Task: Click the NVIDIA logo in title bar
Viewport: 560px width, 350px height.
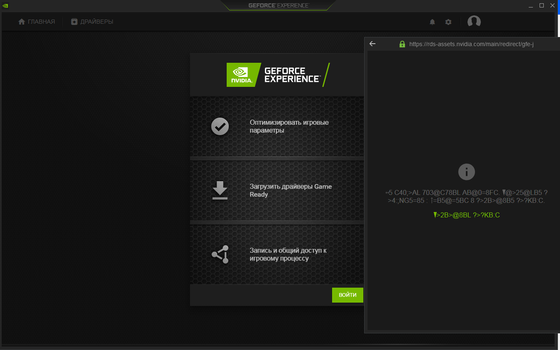Action: point(5,5)
